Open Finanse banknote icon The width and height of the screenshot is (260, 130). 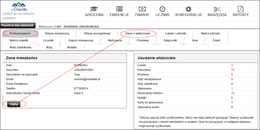(142, 9)
